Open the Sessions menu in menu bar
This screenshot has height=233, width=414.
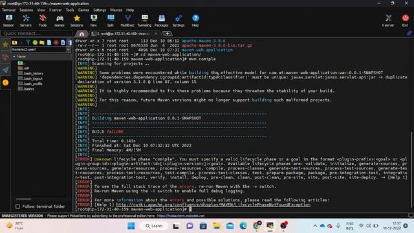(27, 10)
